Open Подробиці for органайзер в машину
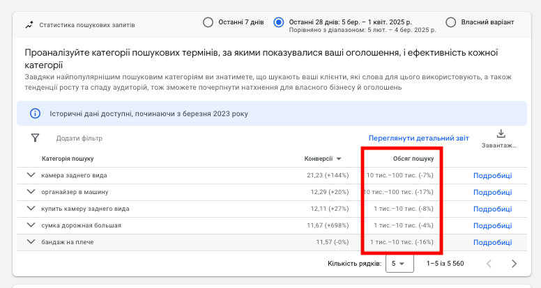Screen dimensions: 541x288 point(492,192)
